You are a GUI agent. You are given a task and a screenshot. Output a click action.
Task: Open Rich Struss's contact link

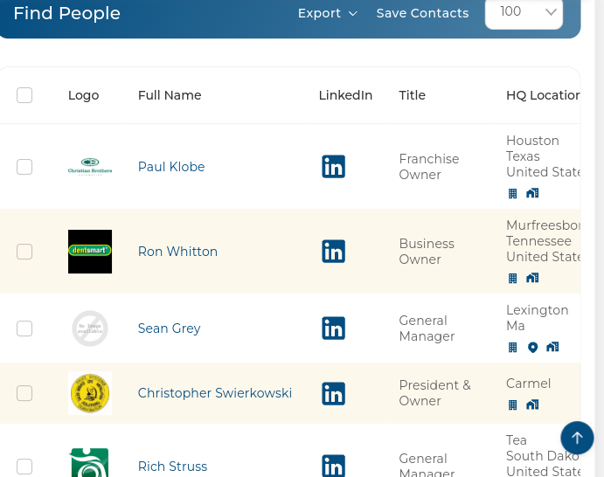(172, 467)
